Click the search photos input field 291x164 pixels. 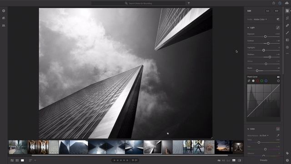tap(139, 3)
